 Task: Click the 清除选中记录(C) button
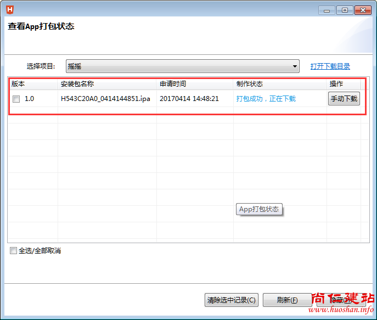point(232,300)
